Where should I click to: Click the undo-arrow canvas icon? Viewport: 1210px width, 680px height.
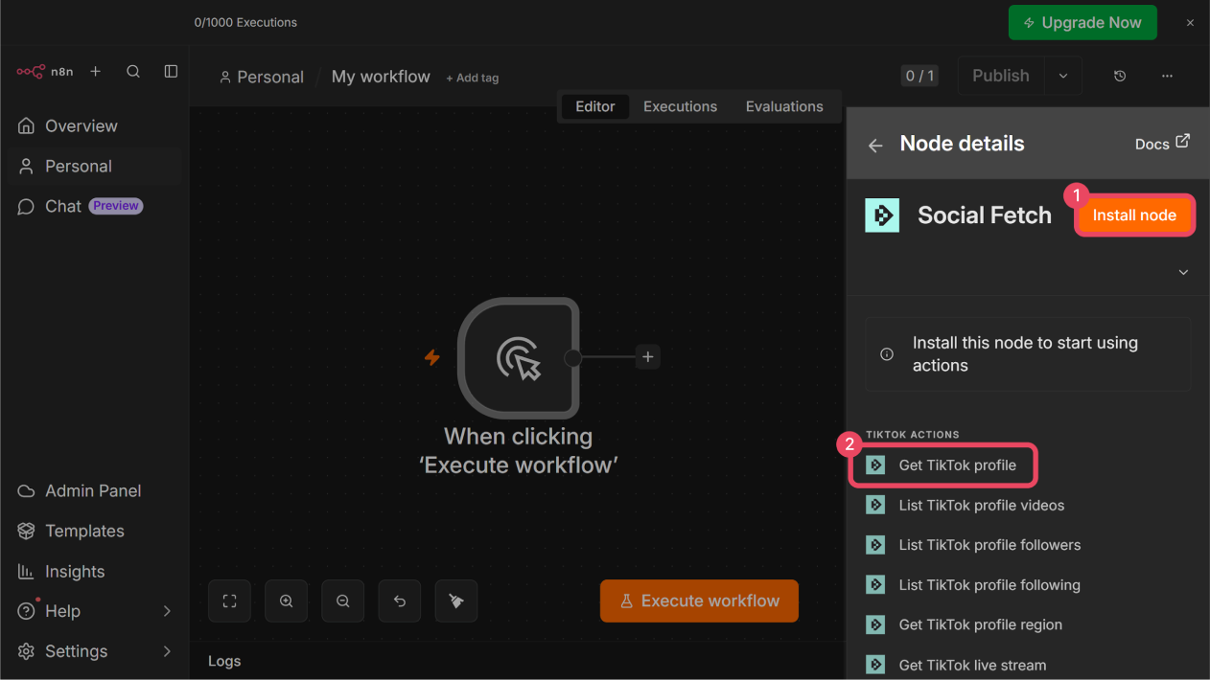click(x=400, y=601)
